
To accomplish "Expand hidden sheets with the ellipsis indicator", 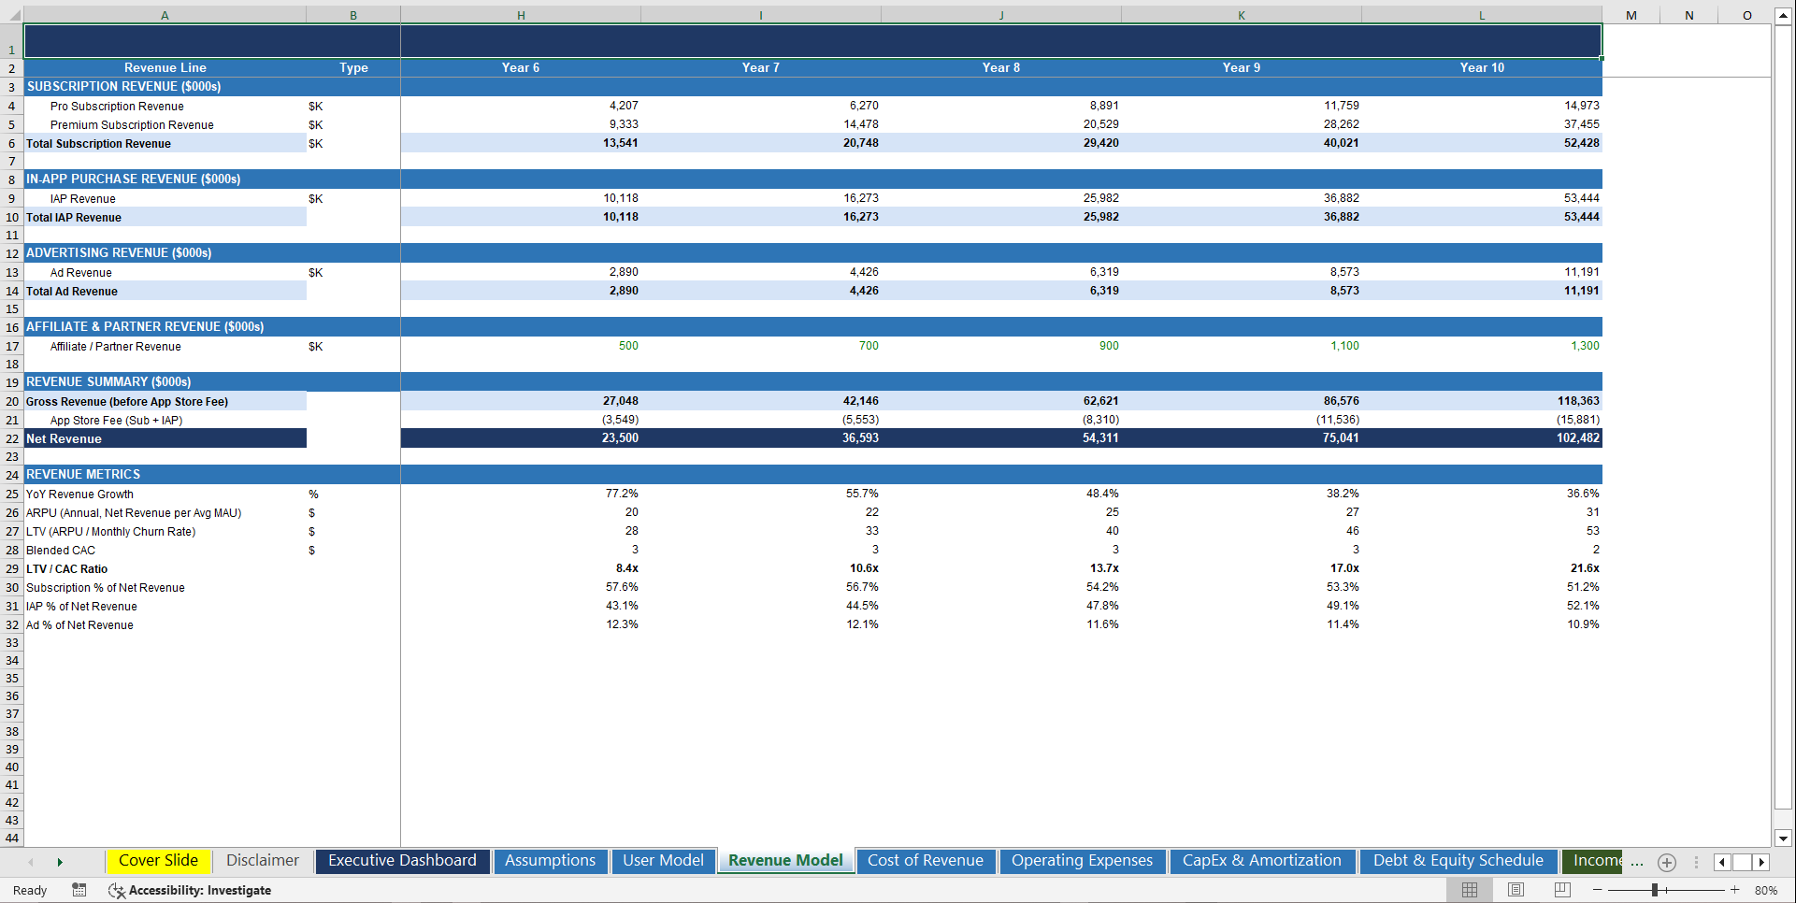I will tap(1637, 863).
